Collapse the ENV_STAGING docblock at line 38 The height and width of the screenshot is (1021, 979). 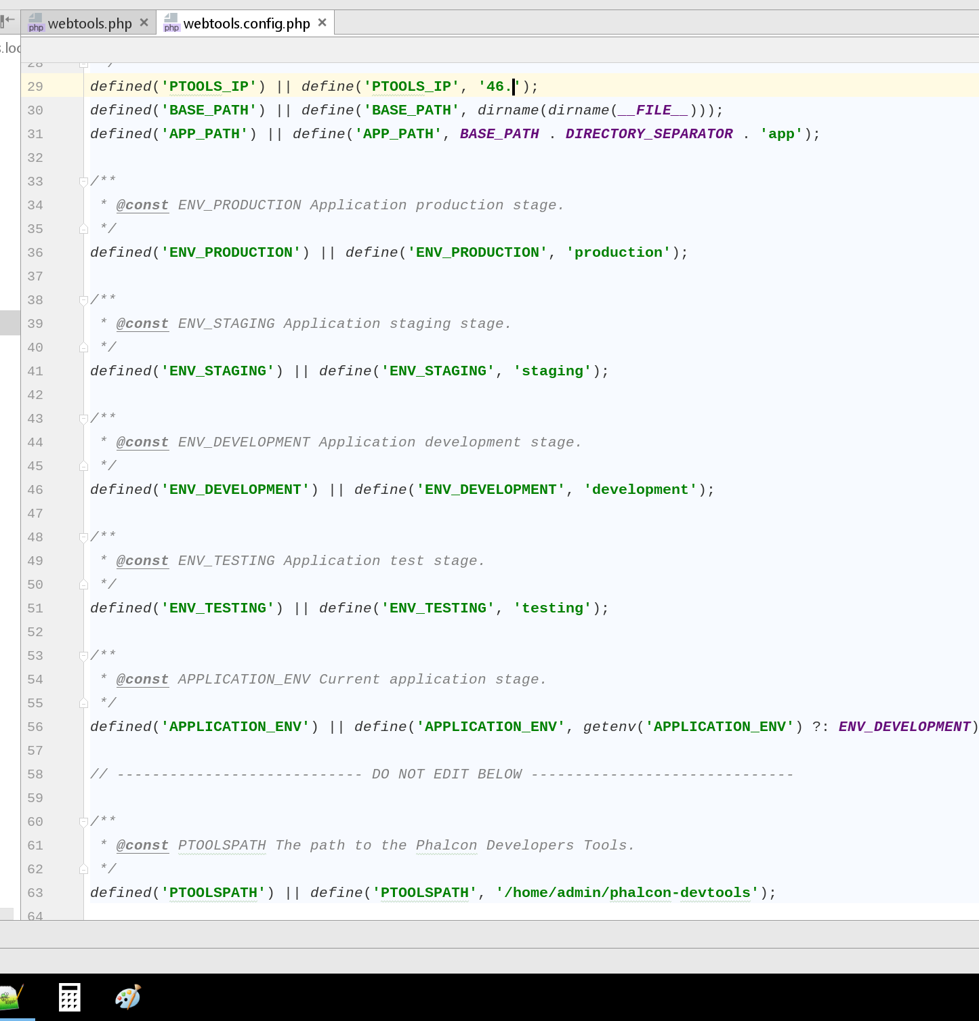pos(83,299)
